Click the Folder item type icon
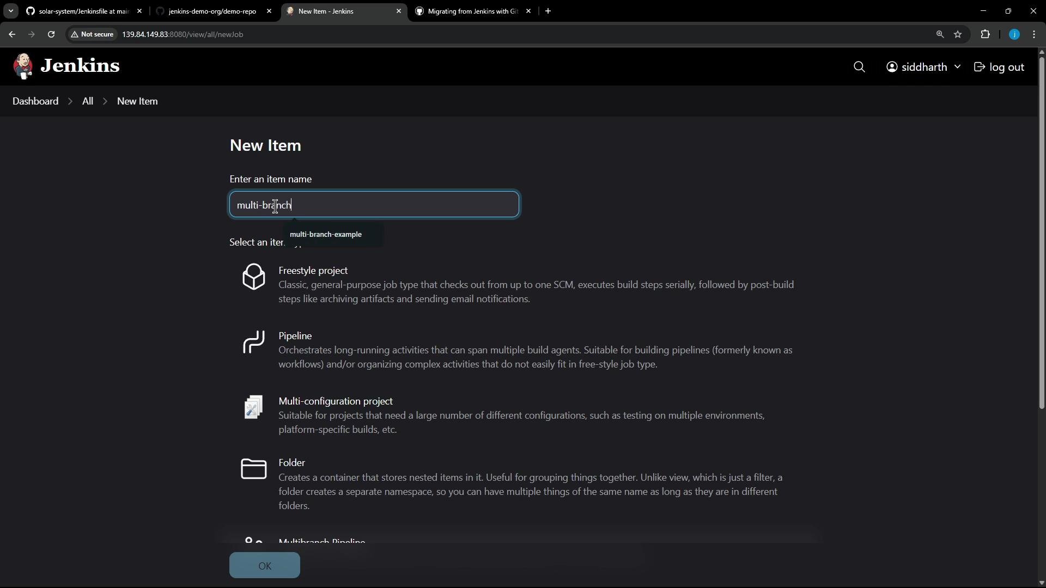This screenshot has width=1046, height=588. coord(254,469)
